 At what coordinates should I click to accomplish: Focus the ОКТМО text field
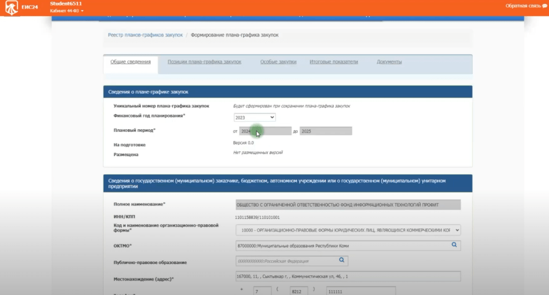pyautogui.click(x=341, y=246)
